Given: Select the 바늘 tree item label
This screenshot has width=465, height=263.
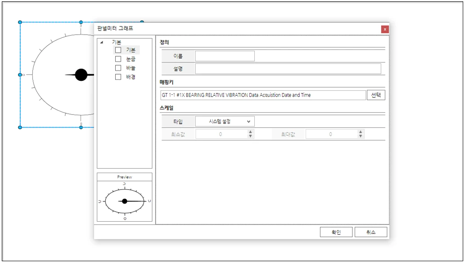Looking at the screenshot, I should 131,68.
